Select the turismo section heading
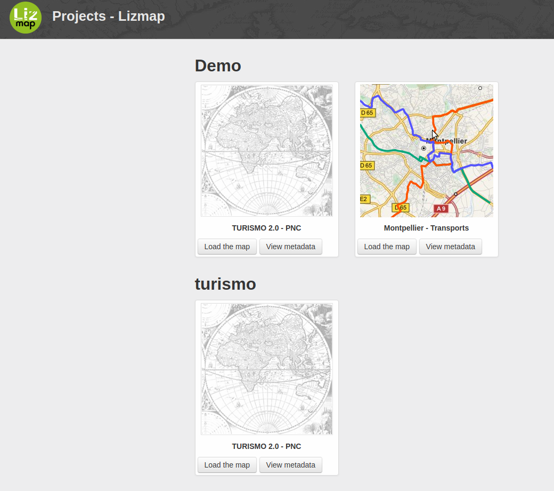Screen dimensions: 554x491 225,284
